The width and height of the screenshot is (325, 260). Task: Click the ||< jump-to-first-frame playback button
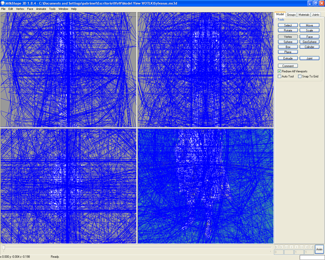276,247
